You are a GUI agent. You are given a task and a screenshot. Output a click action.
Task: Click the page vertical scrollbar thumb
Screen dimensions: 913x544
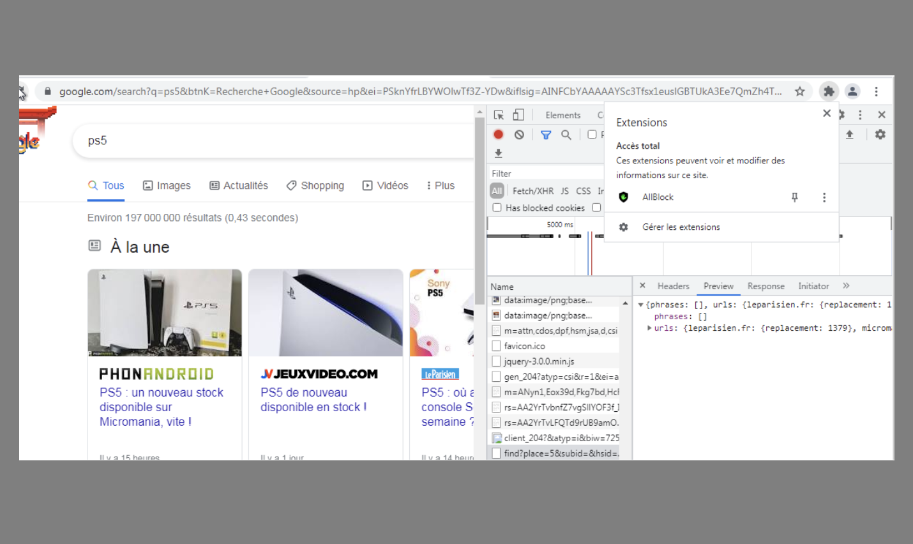[x=479, y=211]
